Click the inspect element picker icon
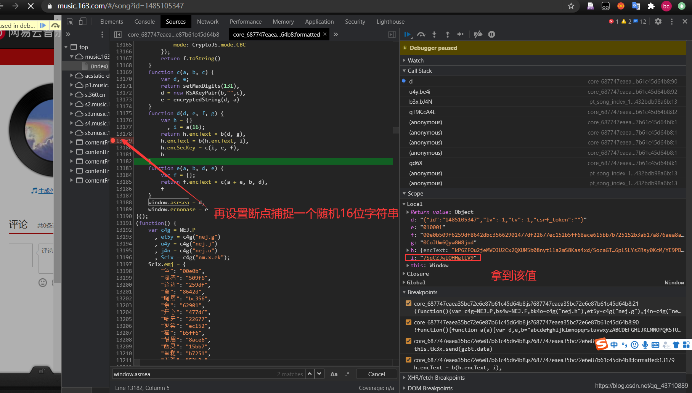The height and width of the screenshot is (393, 692). (x=70, y=22)
